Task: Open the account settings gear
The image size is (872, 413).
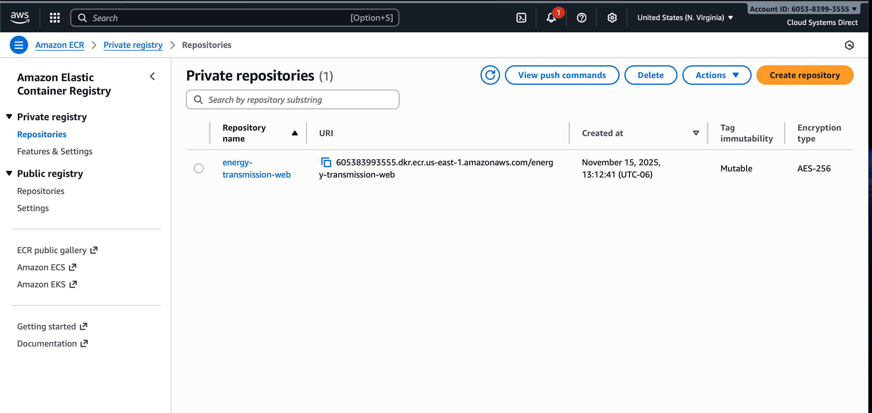Action: click(612, 18)
